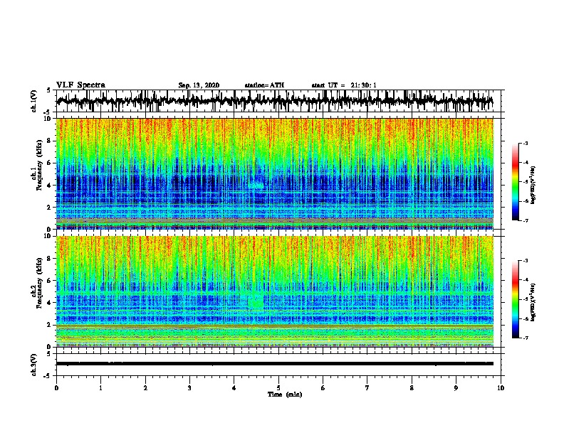Click the "-7" label on ch.1 color bar
The height and width of the screenshot is (435, 564).
[525, 220]
